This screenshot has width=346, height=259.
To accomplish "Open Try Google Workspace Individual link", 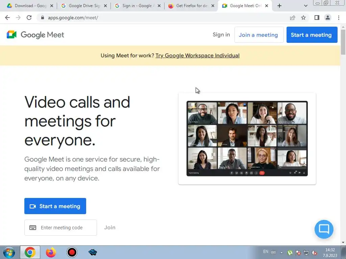I will tap(197, 56).
